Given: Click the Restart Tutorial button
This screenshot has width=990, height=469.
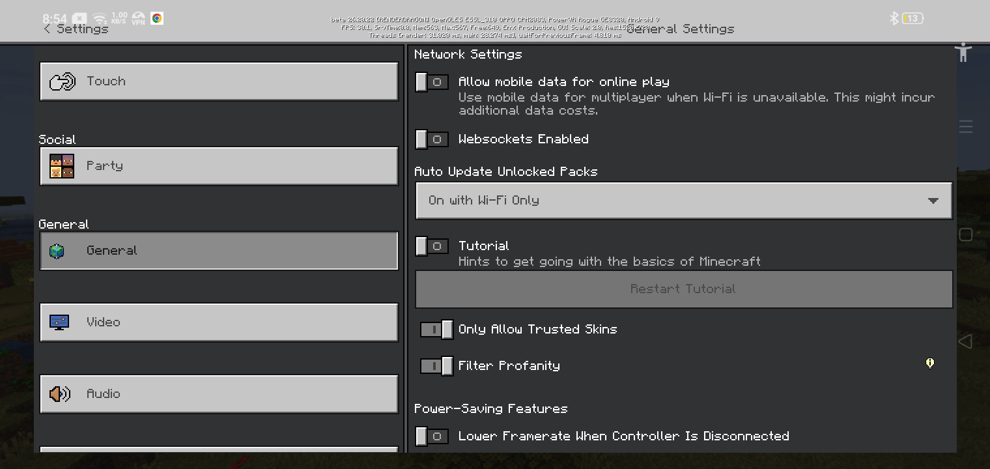Looking at the screenshot, I should pos(684,289).
